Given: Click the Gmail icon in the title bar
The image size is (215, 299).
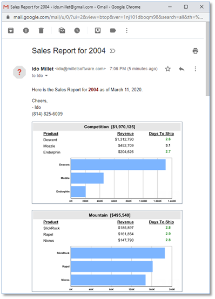Looking at the screenshot, I should point(6,7).
